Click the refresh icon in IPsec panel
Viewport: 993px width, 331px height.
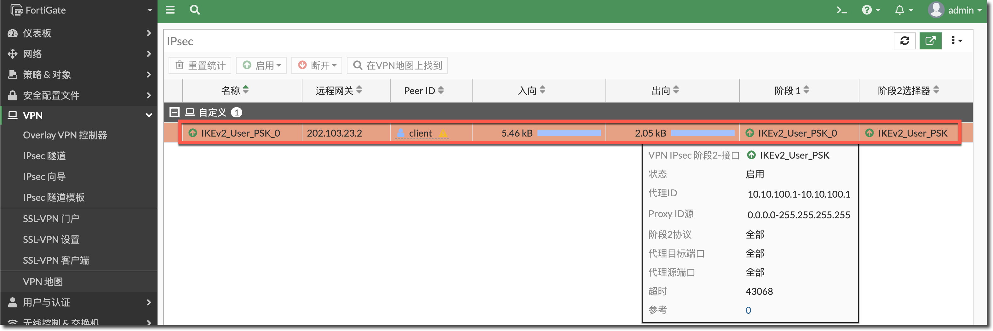(904, 41)
